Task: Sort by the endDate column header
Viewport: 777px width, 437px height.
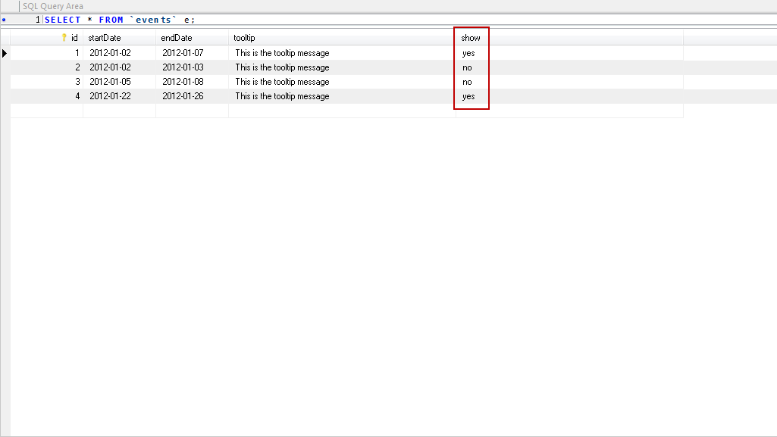Action: click(192, 38)
